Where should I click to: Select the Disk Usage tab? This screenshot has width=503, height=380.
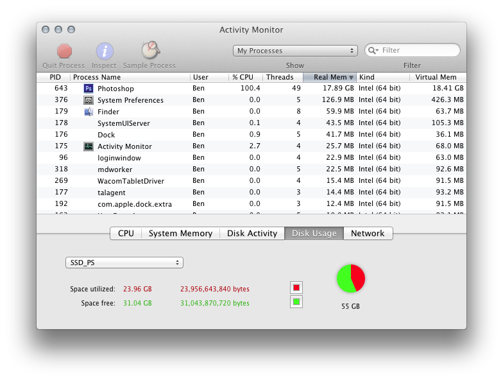[x=314, y=234]
